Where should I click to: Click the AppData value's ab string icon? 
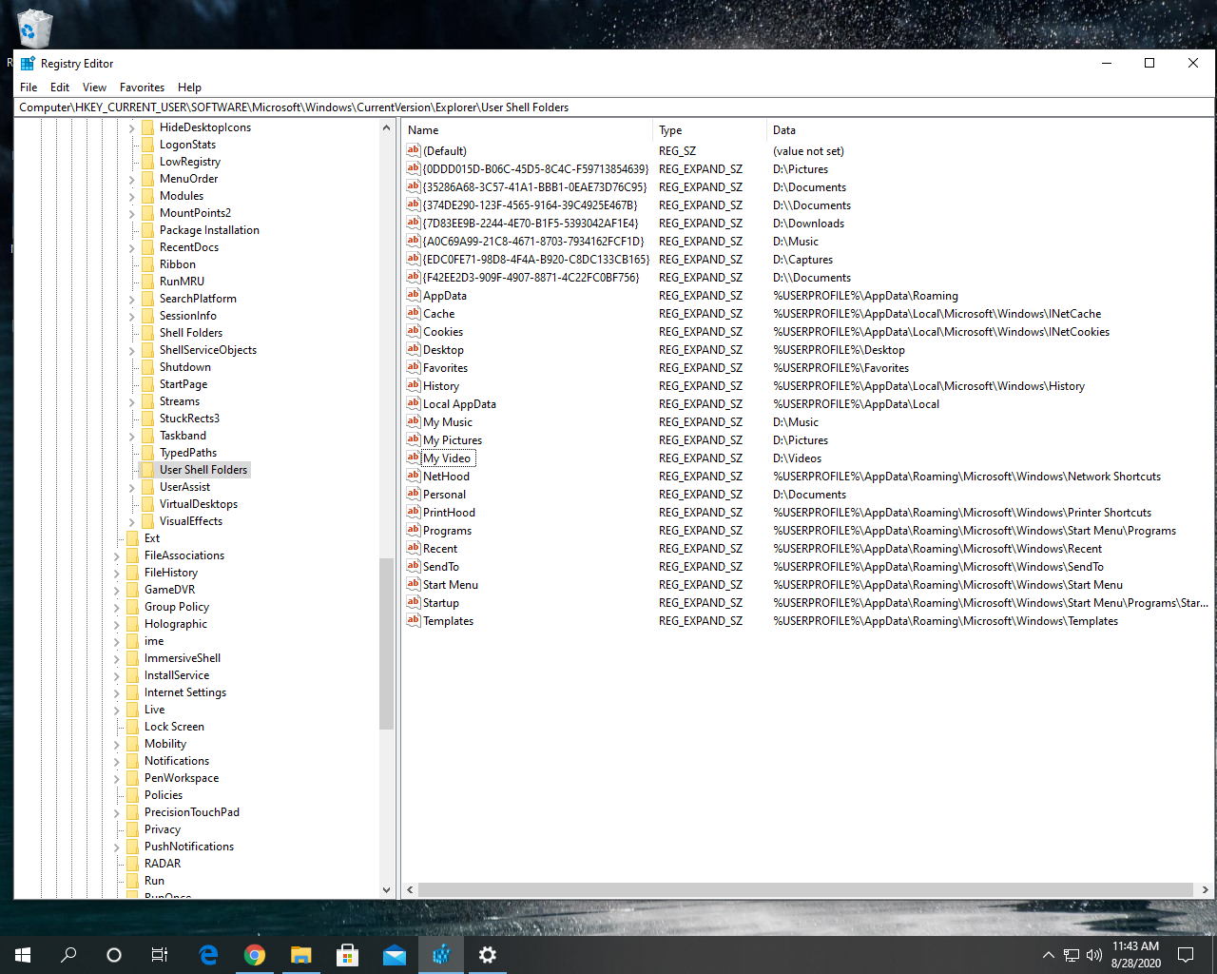tap(413, 295)
